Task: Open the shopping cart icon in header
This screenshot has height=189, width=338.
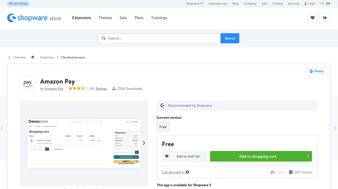Action: coord(325,18)
